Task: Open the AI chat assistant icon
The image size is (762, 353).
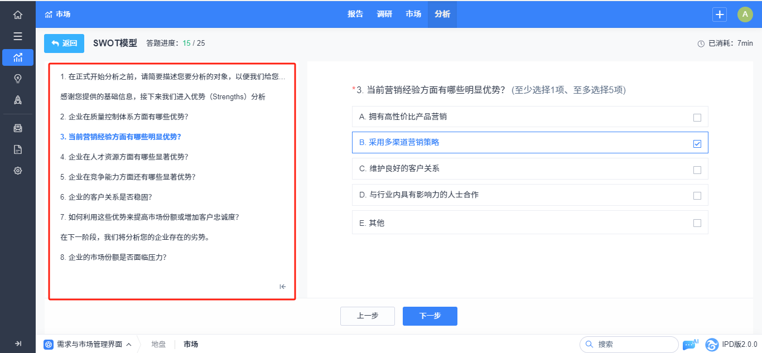Action: pos(689,345)
